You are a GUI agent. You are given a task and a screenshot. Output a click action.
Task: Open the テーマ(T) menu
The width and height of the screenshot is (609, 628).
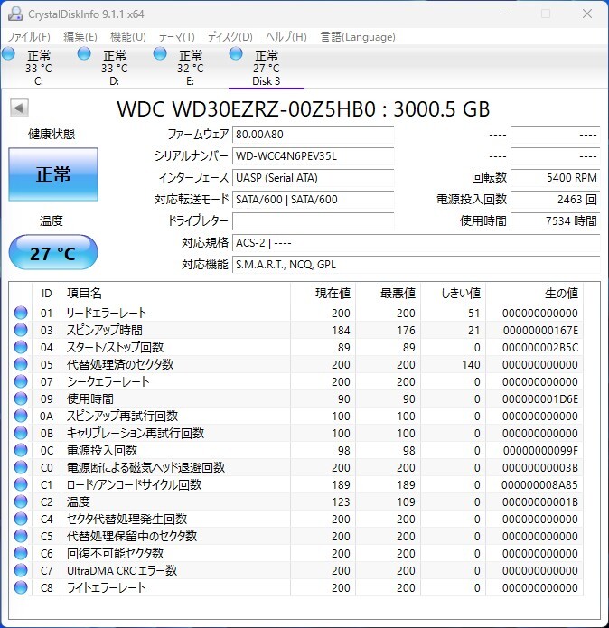tap(176, 37)
